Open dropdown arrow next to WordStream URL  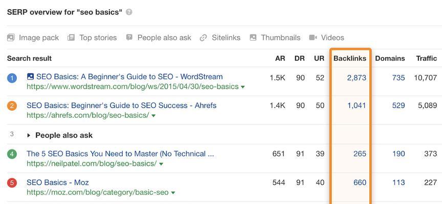tap(242, 87)
